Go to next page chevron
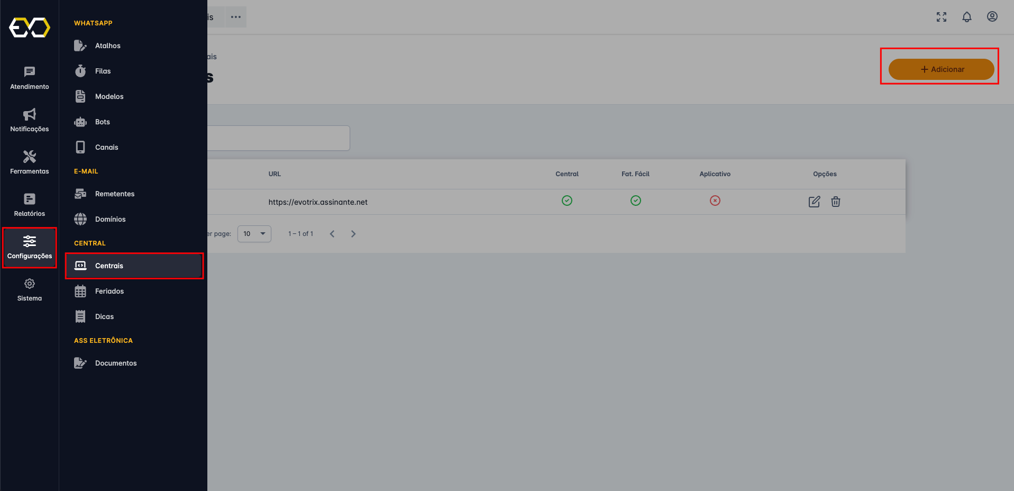Image resolution: width=1014 pixels, height=491 pixels. [353, 234]
